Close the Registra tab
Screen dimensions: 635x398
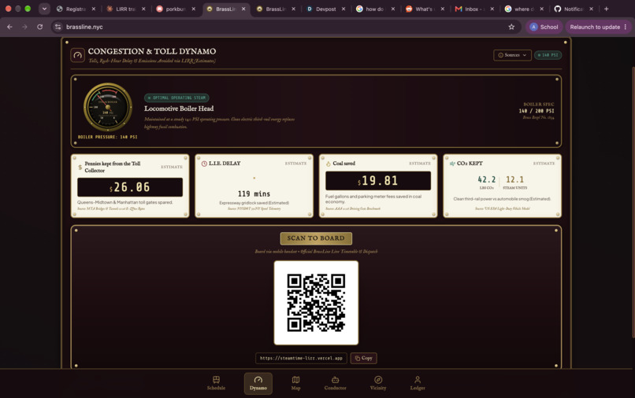[x=94, y=9]
